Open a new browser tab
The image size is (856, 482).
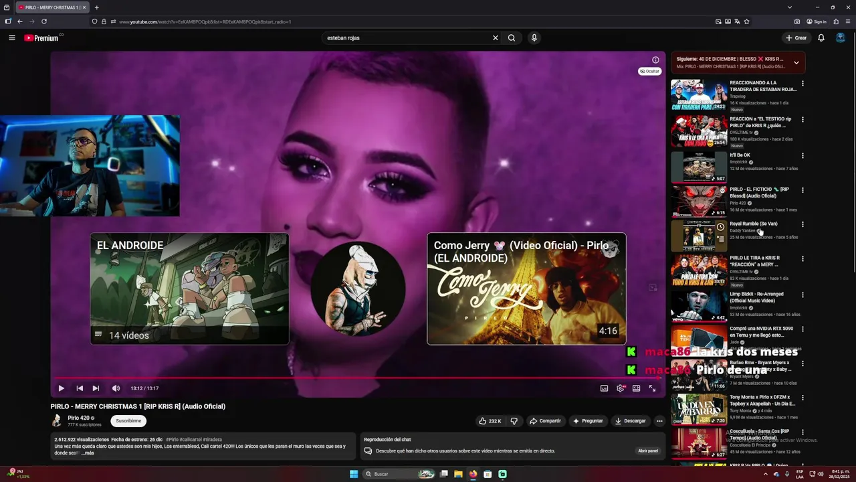(96, 7)
